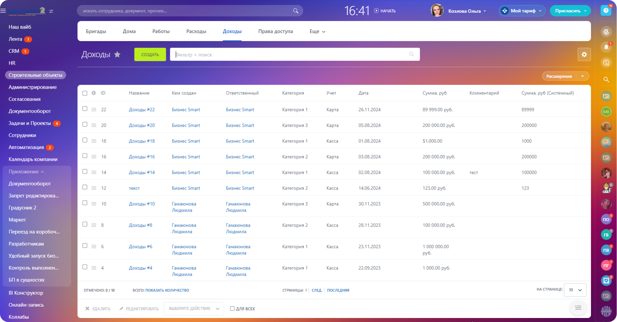
Task: Open list settings gear button
Action: [x=584, y=55]
